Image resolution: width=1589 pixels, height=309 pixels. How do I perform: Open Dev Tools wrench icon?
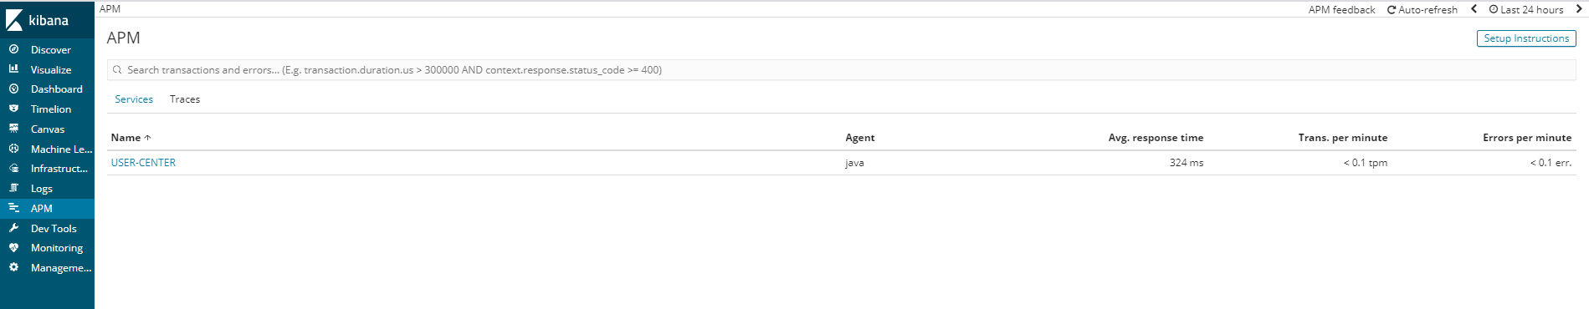pos(13,228)
